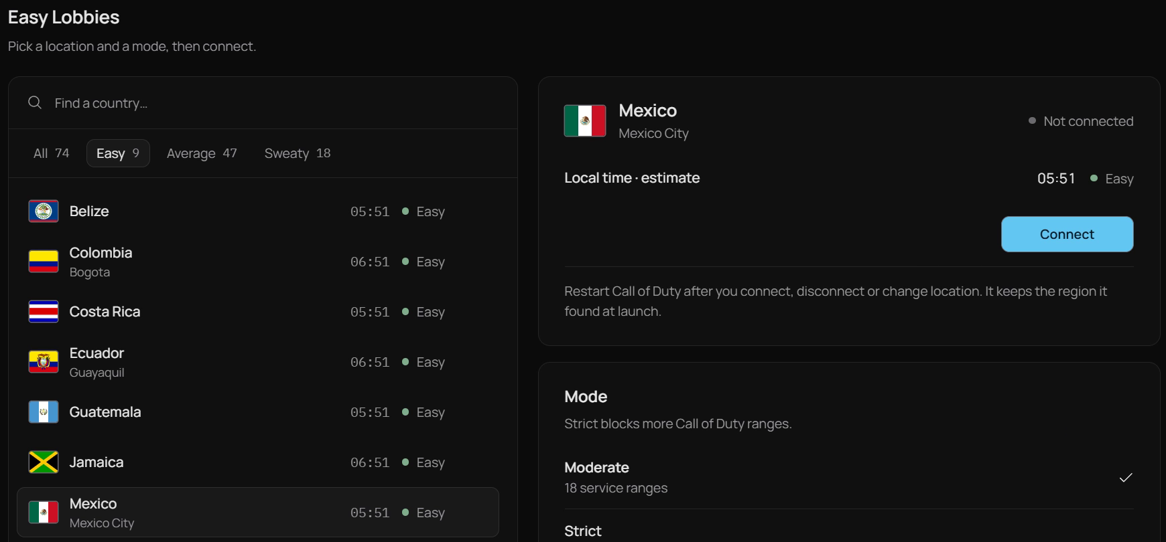Focus the Find a country search field
Viewport: 1166px width, 542px height.
pyautogui.click(x=263, y=103)
